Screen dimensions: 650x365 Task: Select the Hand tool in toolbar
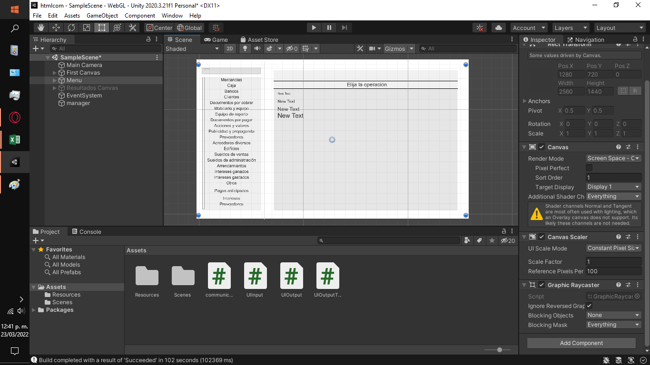click(41, 28)
